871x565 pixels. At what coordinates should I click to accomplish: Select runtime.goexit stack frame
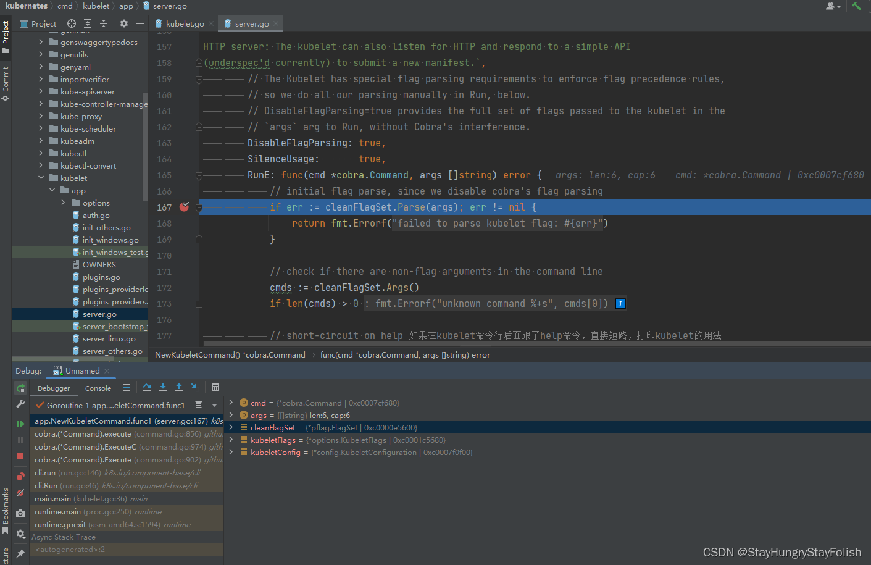pyautogui.click(x=128, y=524)
